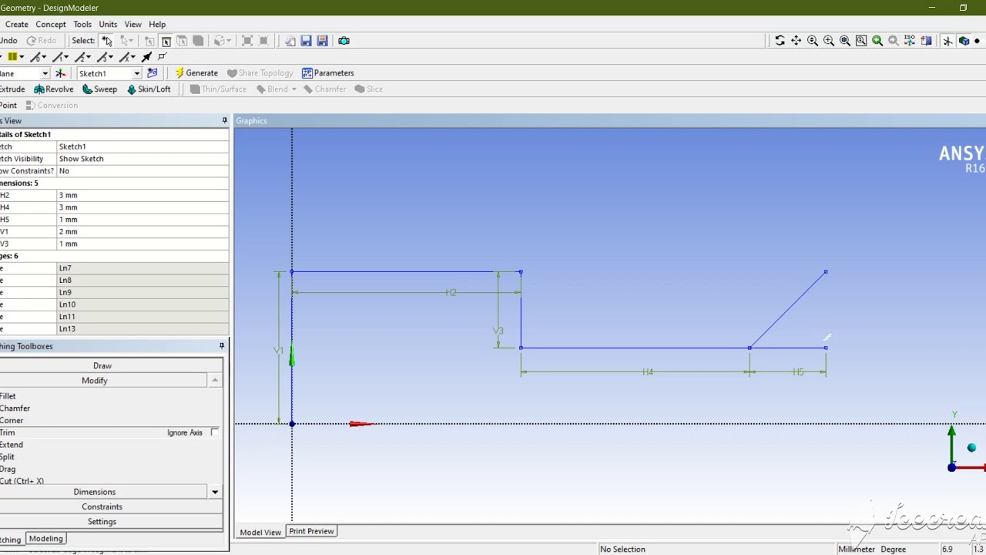
Task: Click the yellow edge coloring icon
Action: [12, 57]
